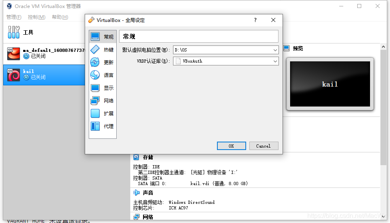Click the 'Windows DirectSound' value
The height and width of the screenshot is (223, 390).
pos(191,202)
